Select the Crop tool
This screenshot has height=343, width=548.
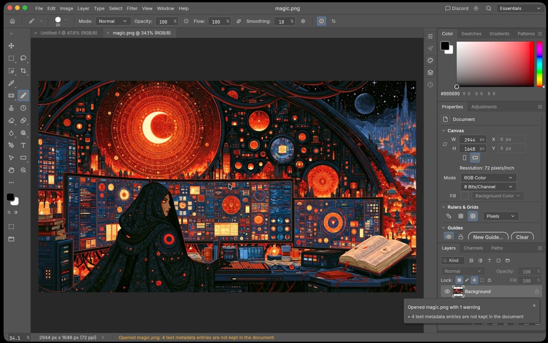[x=23, y=71]
